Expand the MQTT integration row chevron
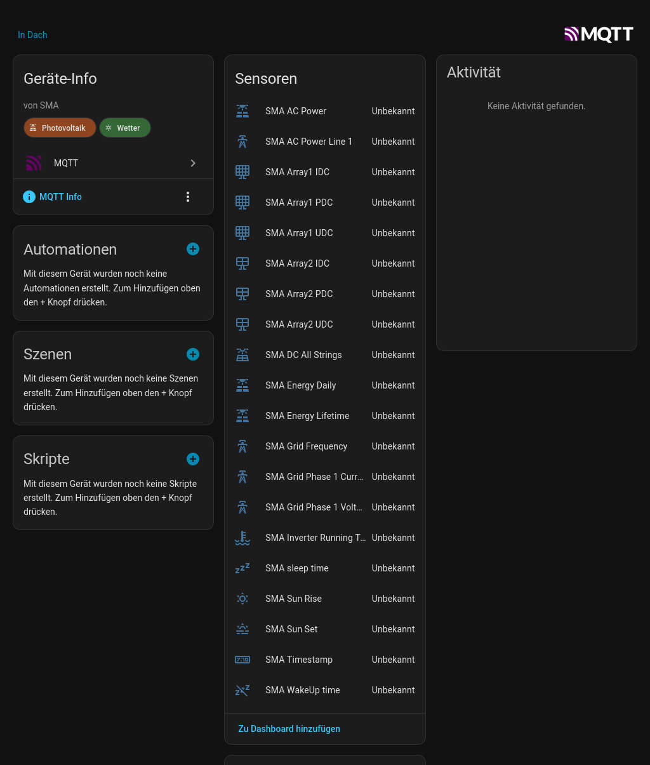Viewport: 650px width, 765px height. 193,163
